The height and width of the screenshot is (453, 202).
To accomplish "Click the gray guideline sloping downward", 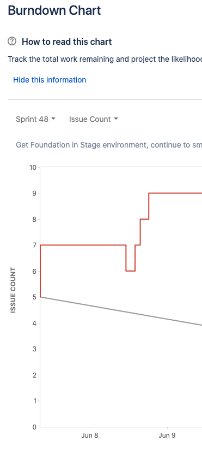I will [x=121, y=311].
